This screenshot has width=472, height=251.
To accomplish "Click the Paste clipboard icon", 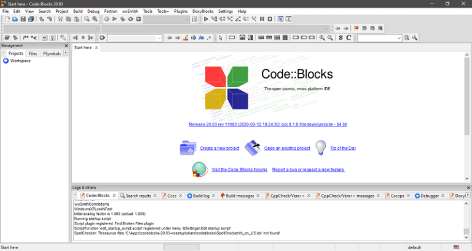I will [x=76, y=19].
